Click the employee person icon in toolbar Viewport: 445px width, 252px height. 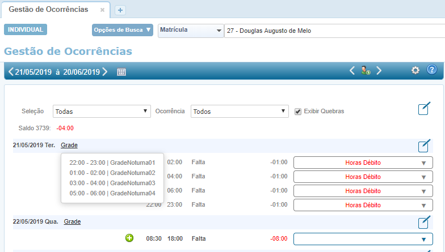coord(366,71)
